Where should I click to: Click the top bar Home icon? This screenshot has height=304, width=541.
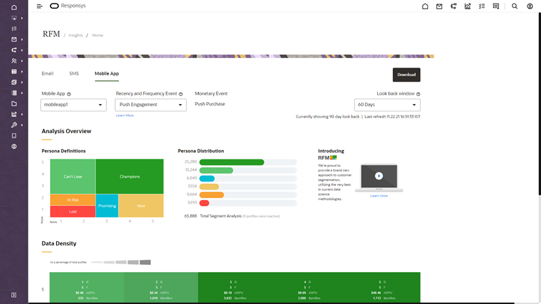[425, 6]
